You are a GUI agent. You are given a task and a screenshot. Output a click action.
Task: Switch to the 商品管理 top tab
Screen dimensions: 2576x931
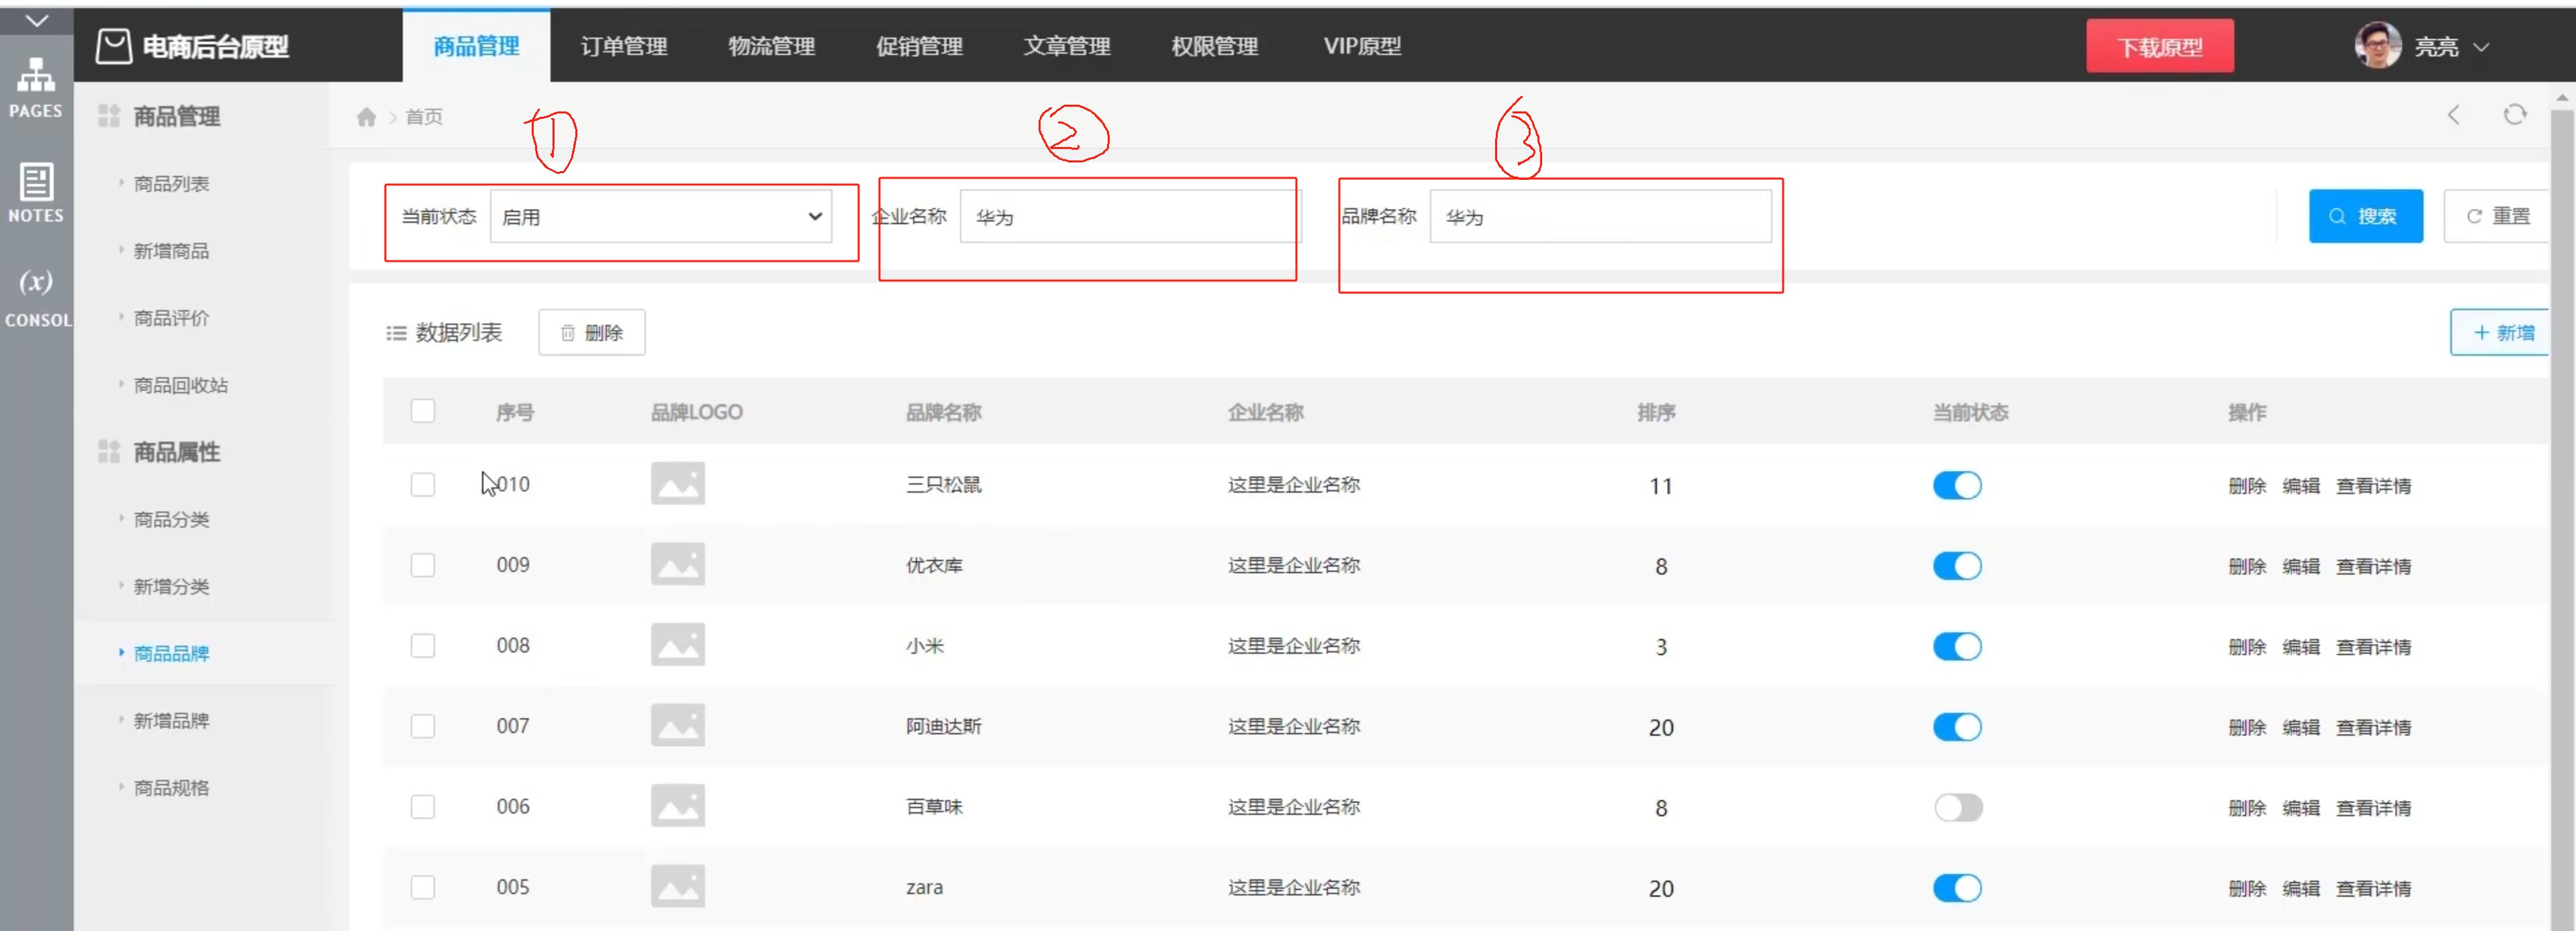click(476, 46)
